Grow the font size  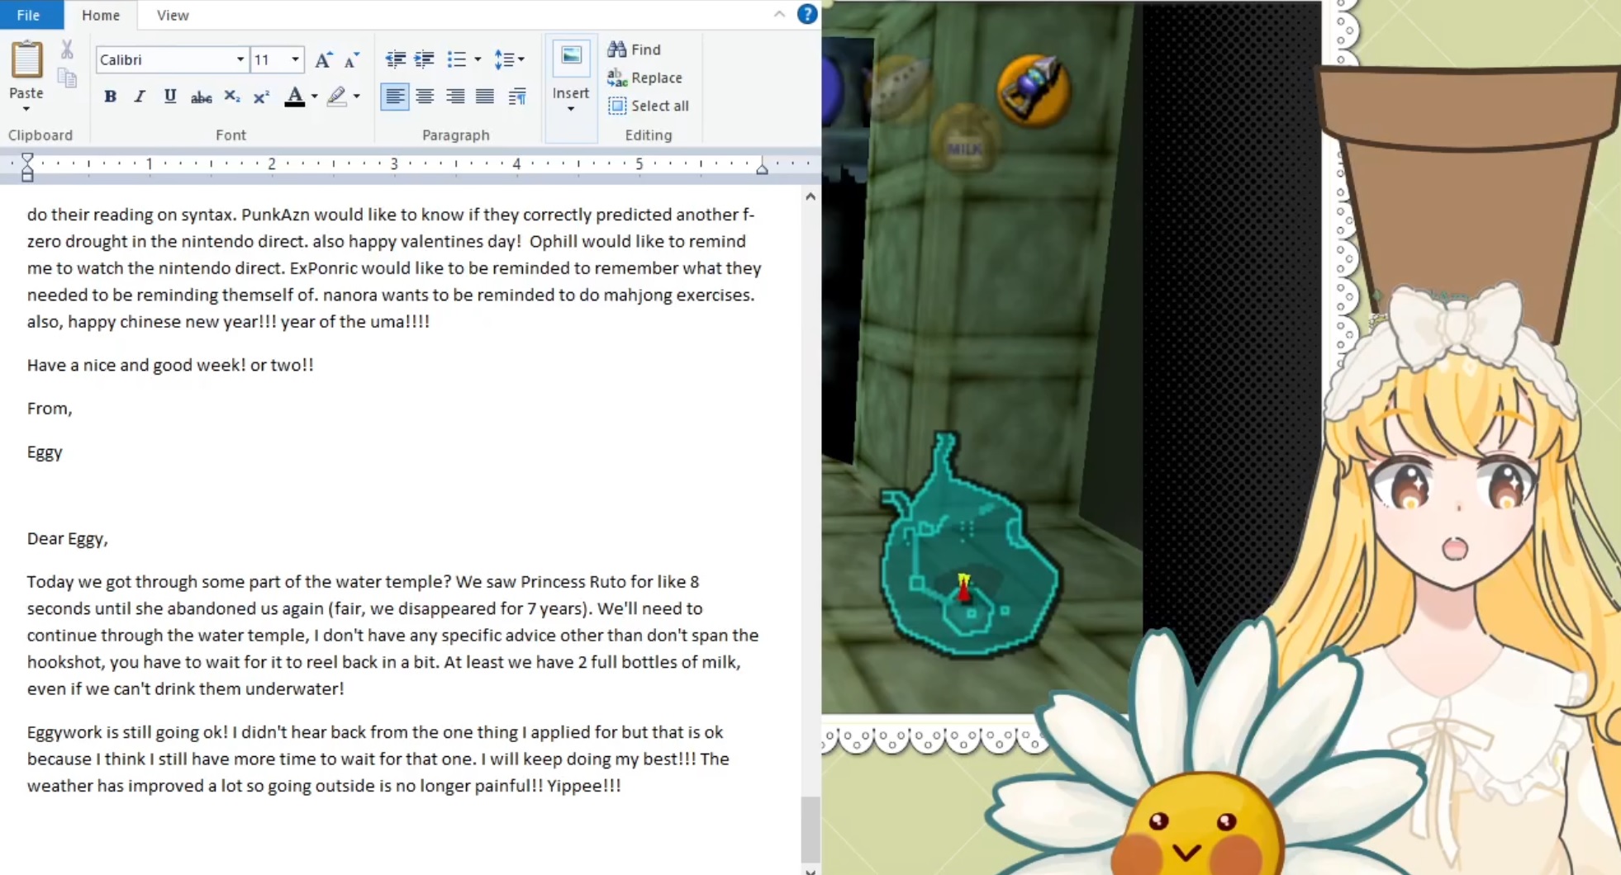(324, 59)
